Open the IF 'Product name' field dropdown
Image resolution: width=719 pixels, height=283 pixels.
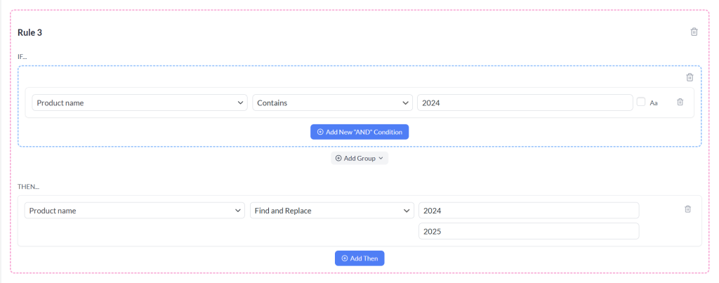pos(140,103)
